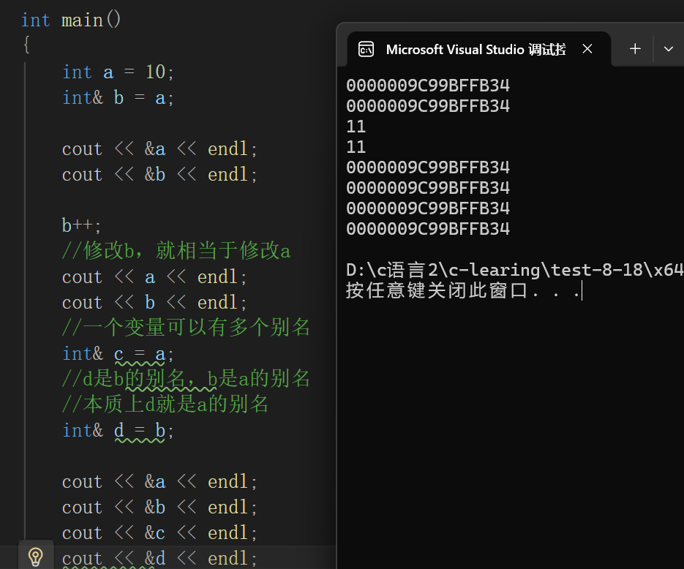Click the message '按任意键关闭此窗口'
This screenshot has width=684, height=569.
pyautogui.click(x=437, y=290)
